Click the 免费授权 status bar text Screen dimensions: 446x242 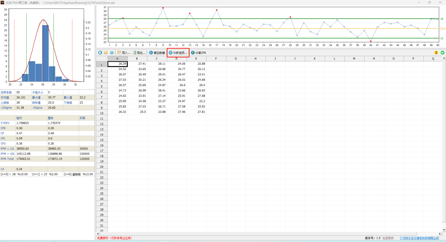click(115, 238)
